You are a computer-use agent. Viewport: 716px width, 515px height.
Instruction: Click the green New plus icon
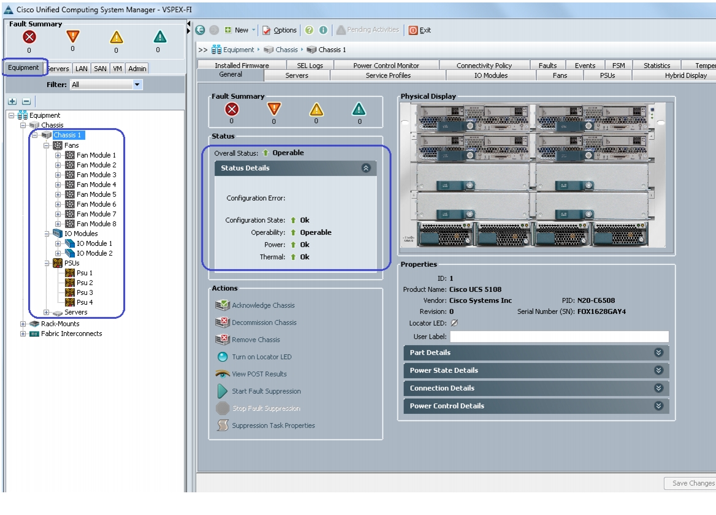[228, 30]
